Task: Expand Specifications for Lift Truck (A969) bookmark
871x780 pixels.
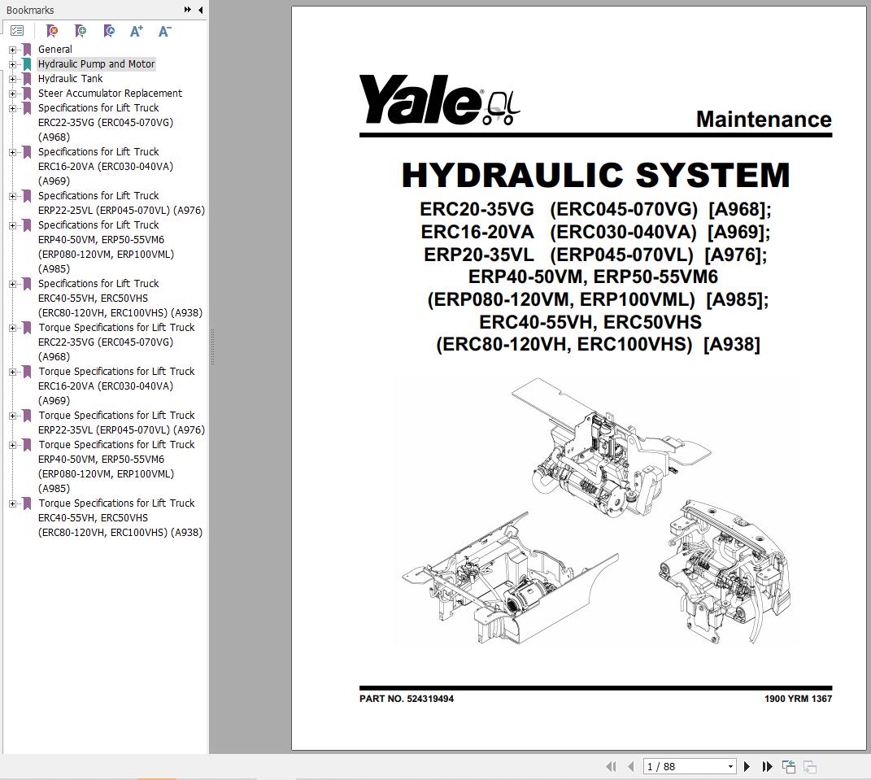Action: pyautogui.click(x=12, y=152)
